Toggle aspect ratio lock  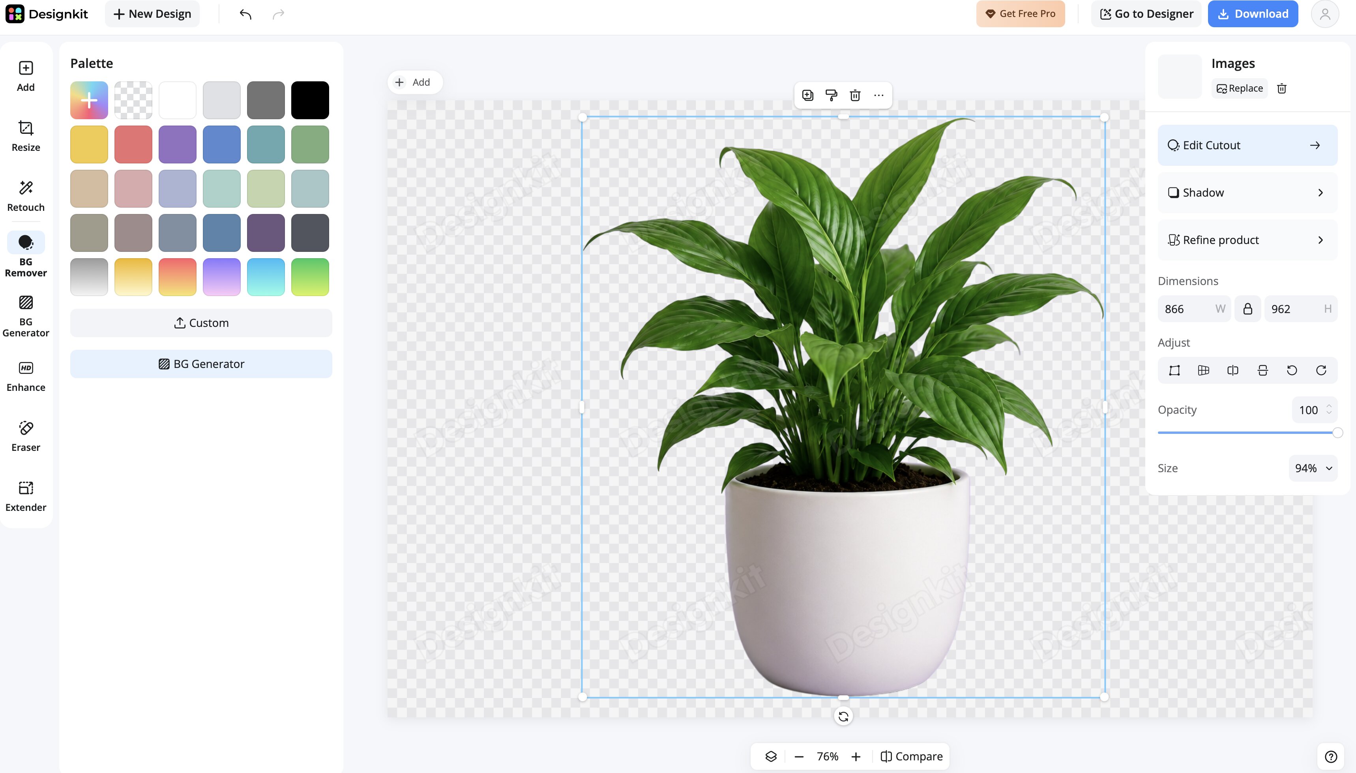pyautogui.click(x=1248, y=309)
